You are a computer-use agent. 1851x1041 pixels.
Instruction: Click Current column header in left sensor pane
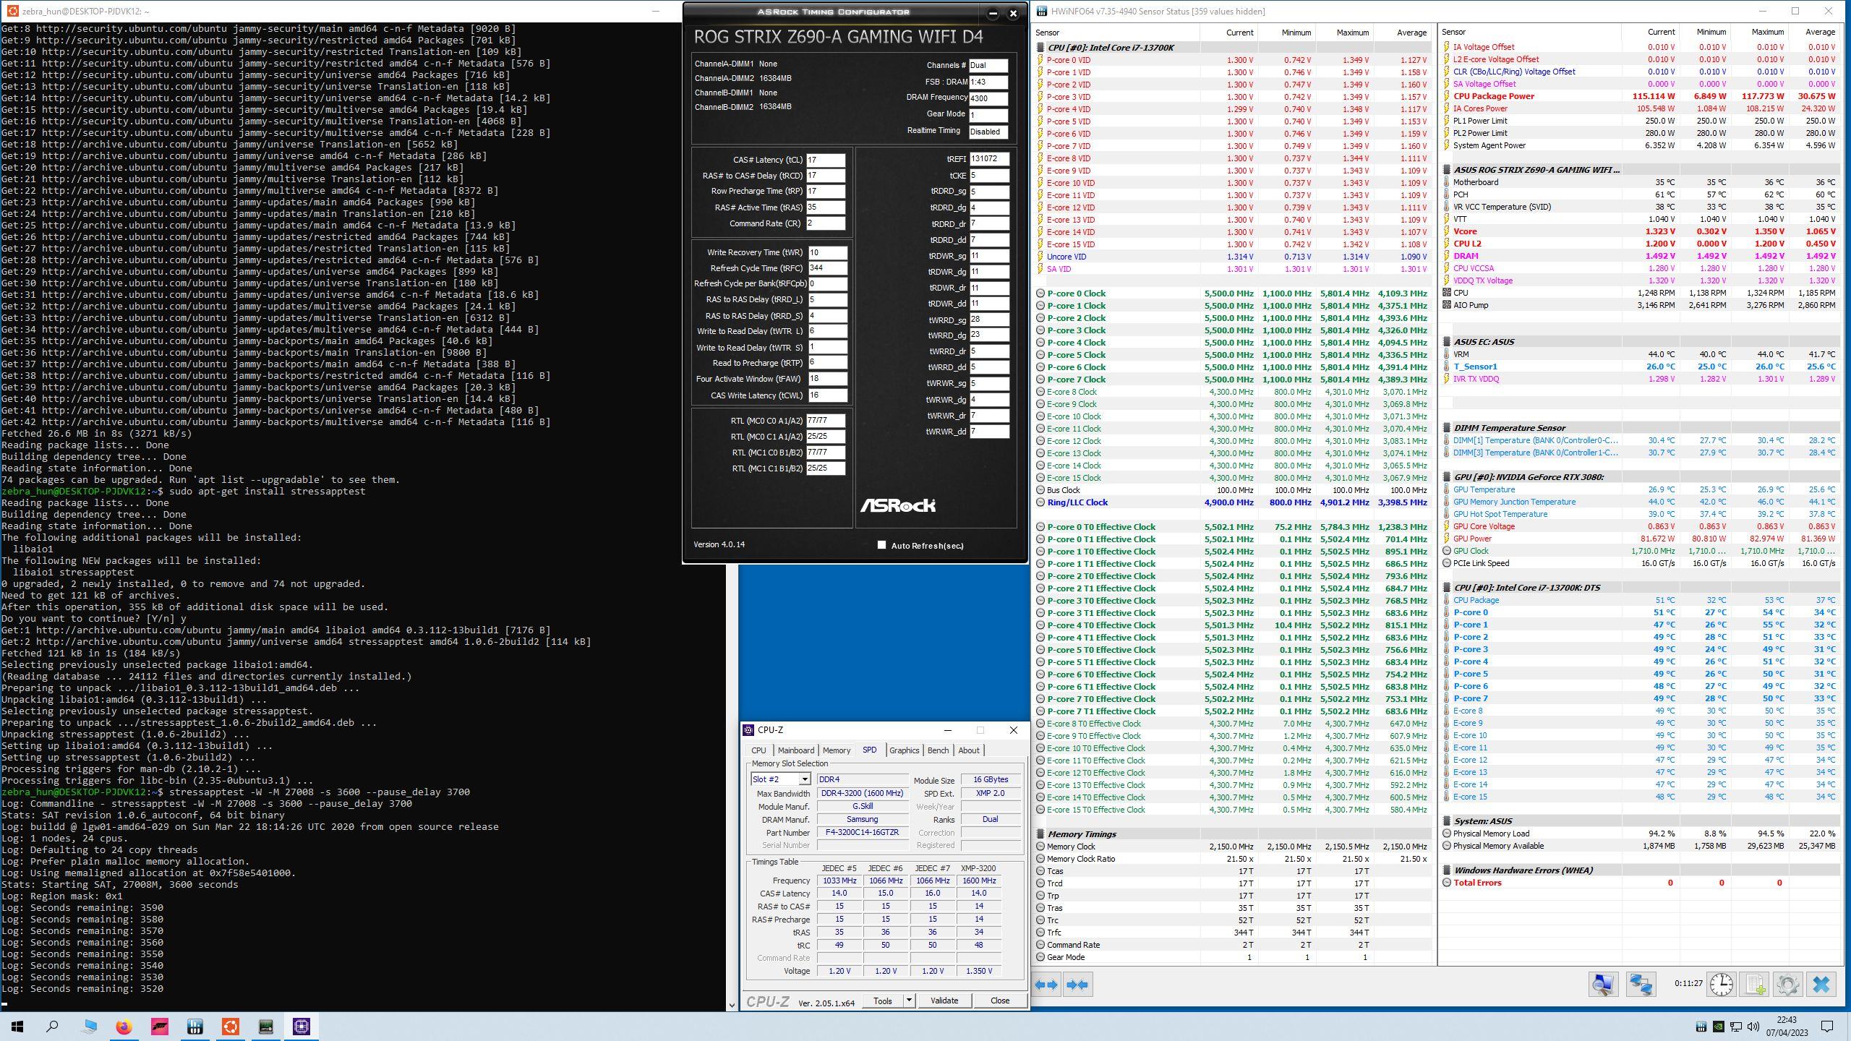(x=1239, y=33)
